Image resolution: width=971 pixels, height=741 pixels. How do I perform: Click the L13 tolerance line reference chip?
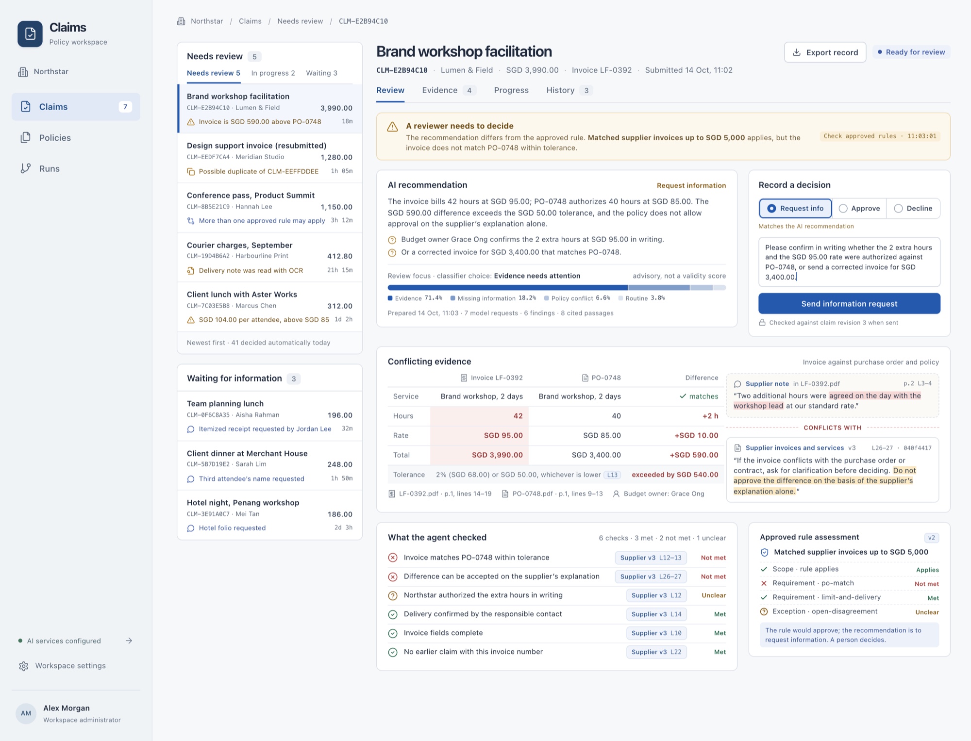[x=612, y=475]
